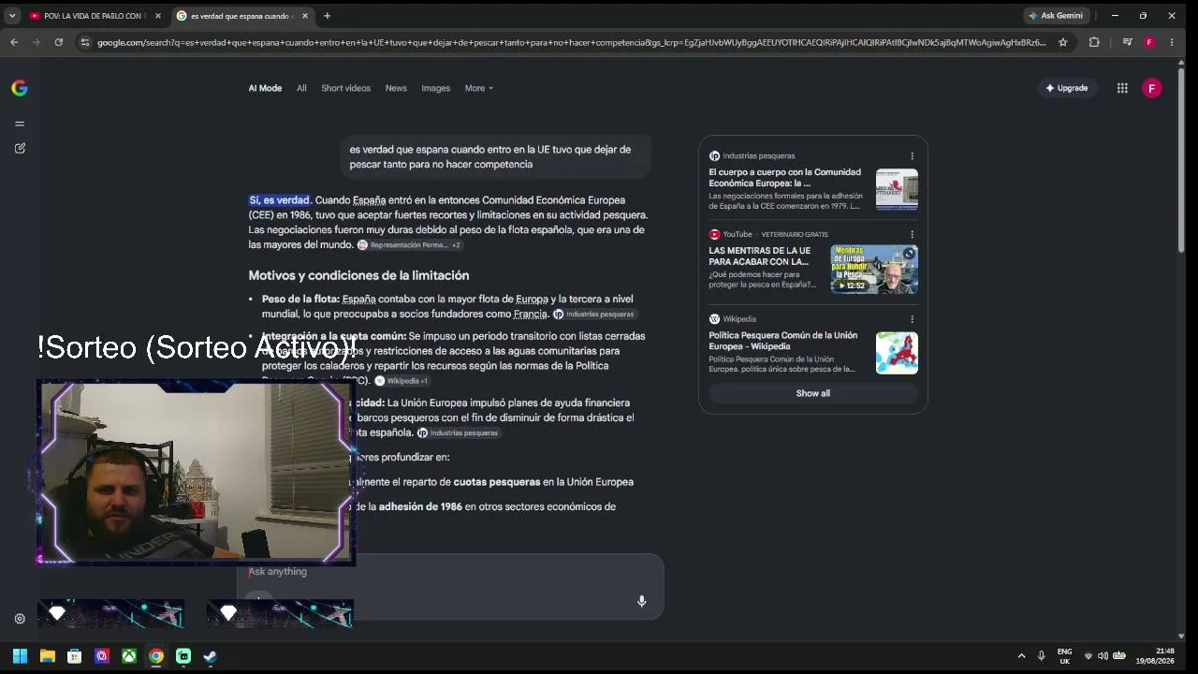The image size is (1198, 674).
Task: Open options for the YouTube source card
Action: [913, 234]
